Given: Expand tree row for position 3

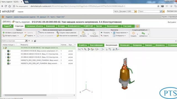Looking at the screenshot, I should [x=6, y=57].
